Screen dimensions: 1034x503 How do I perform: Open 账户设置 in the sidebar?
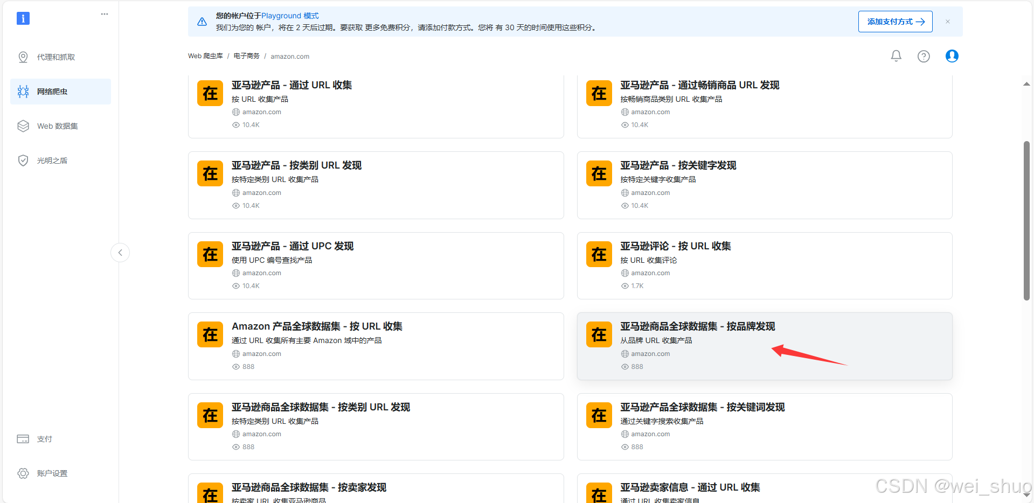[60, 473]
